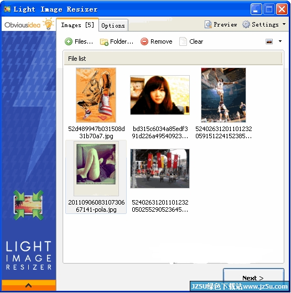
Task: Click the Preview magnifier icon
Action: tap(208, 24)
